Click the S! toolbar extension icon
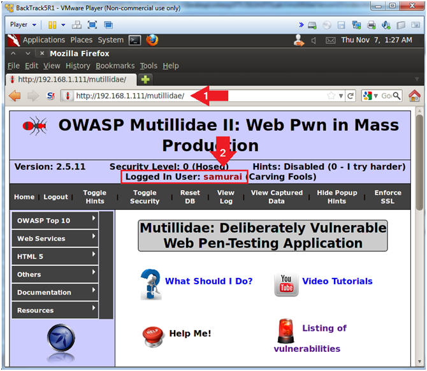The height and width of the screenshot is (371, 427). 51,96
